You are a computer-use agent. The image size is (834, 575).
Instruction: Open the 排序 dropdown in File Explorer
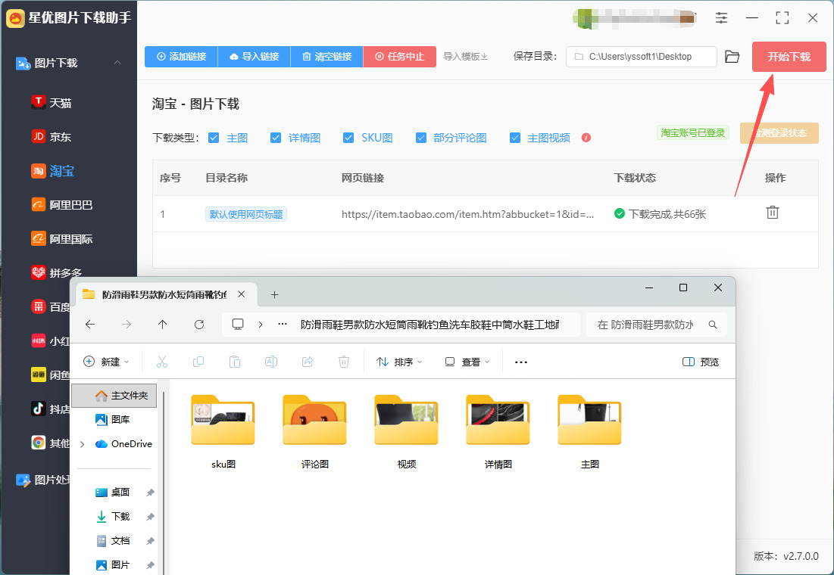[x=399, y=362]
